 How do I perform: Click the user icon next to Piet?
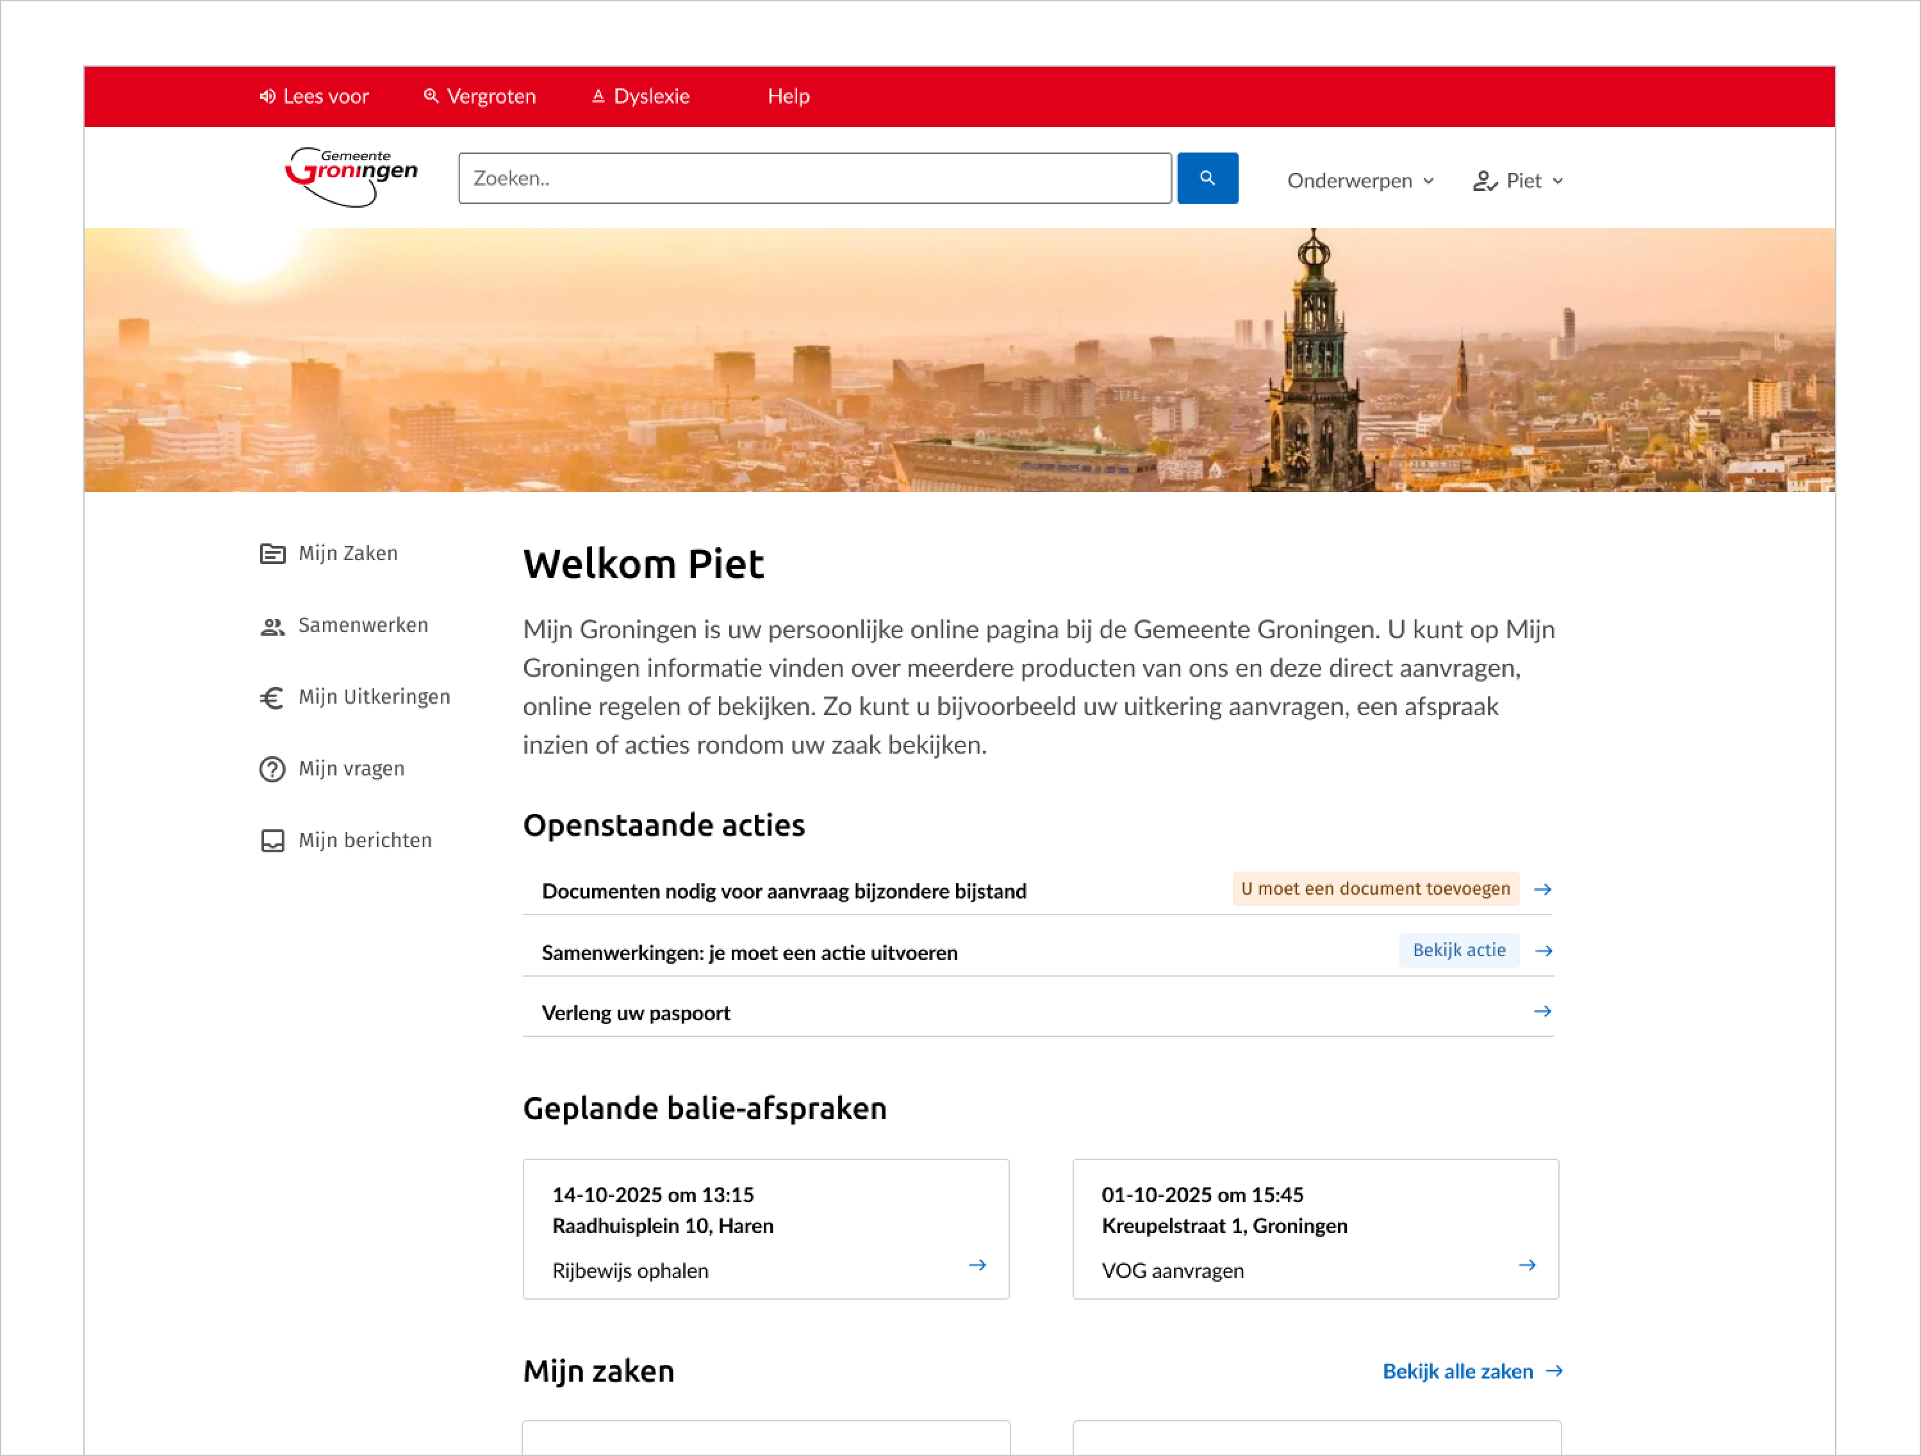point(1483,181)
